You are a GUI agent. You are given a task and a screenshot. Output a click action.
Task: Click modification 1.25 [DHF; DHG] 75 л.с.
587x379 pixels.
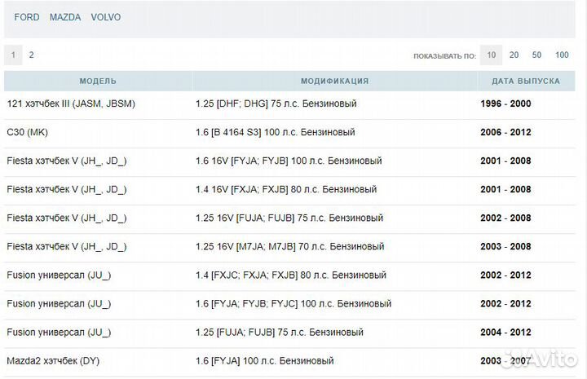pos(276,104)
